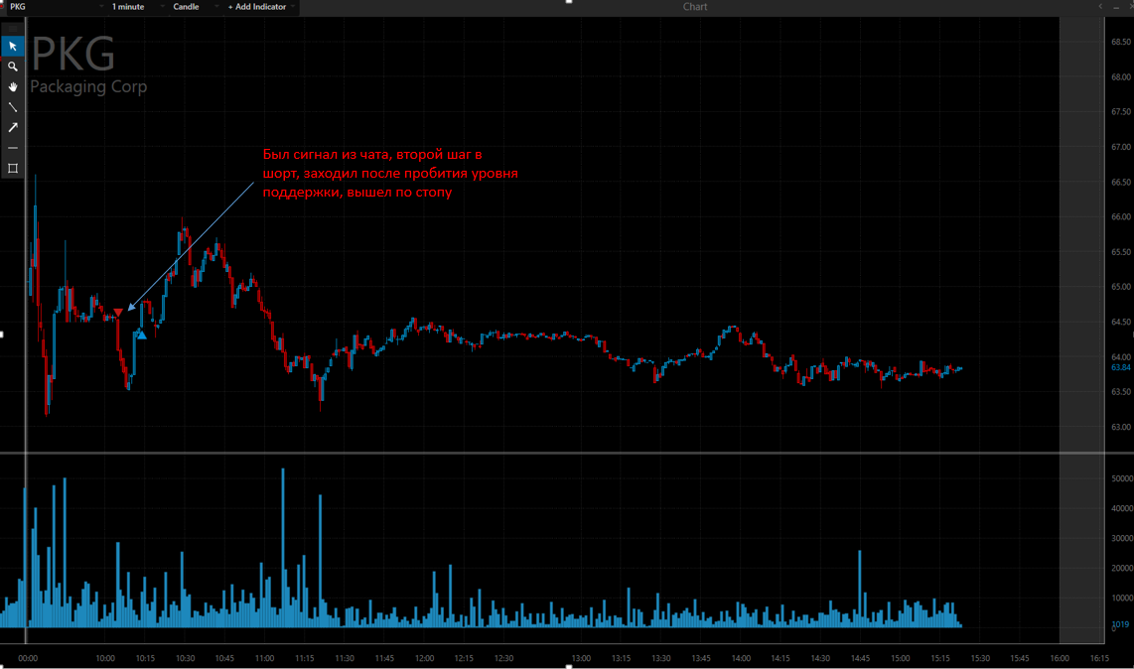Select the magnifier zoom tool
The image size is (1134, 669).
click(x=12, y=67)
